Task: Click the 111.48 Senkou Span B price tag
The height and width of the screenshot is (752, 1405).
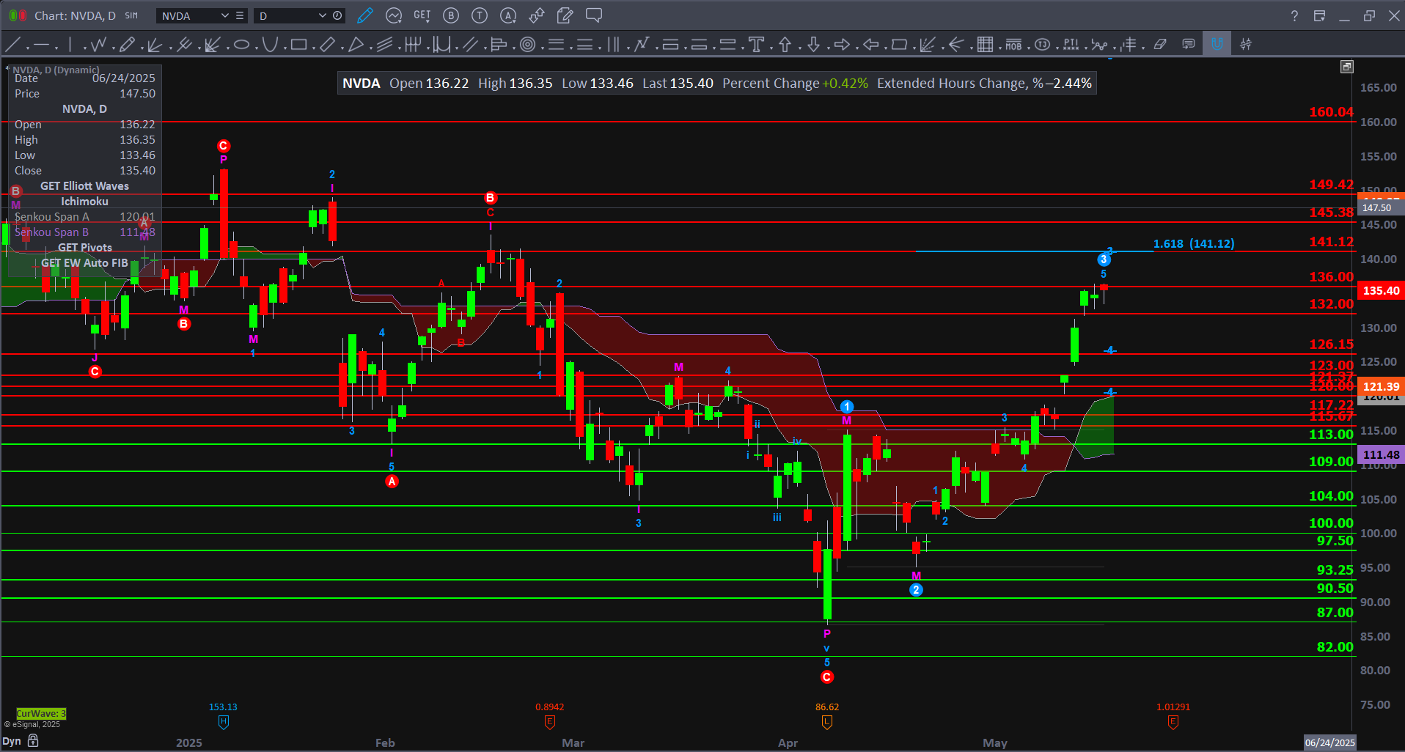Action: (1382, 455)
